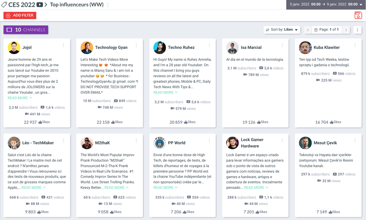Open PP World card options menu
366x220 pixels.
pyautogui.click(x=209, y=141)
